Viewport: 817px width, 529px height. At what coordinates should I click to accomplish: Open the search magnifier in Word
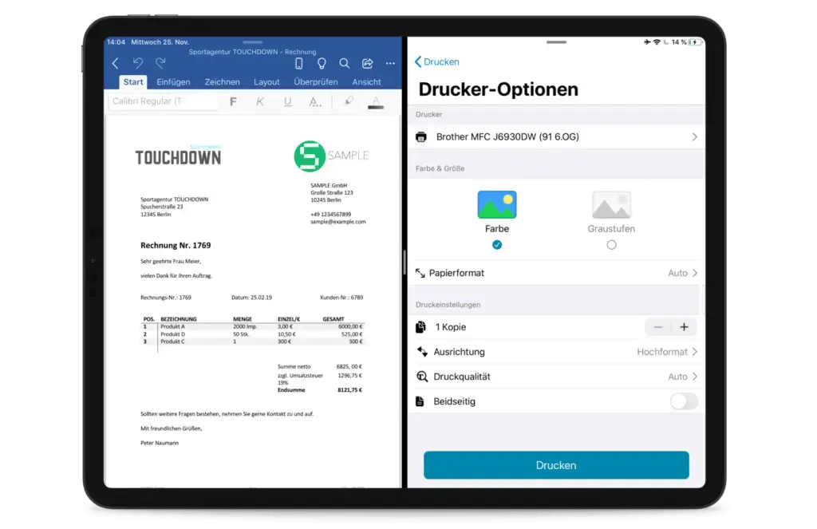tap(344, 63)
